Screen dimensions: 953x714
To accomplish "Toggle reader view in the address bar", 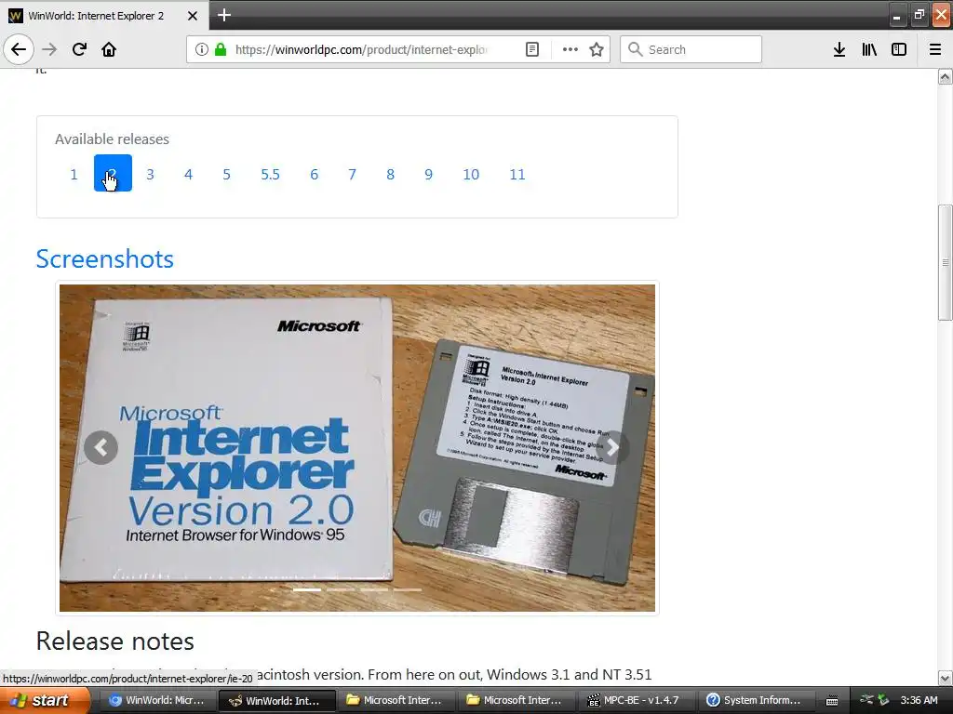I will click(531, 49).
